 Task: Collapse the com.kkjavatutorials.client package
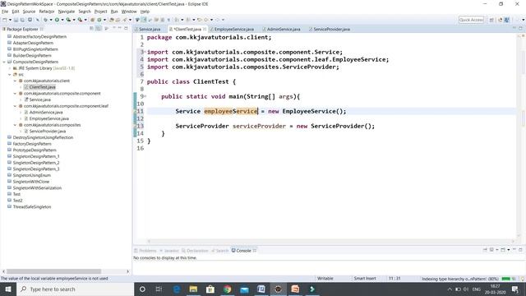tap(15, 81)
